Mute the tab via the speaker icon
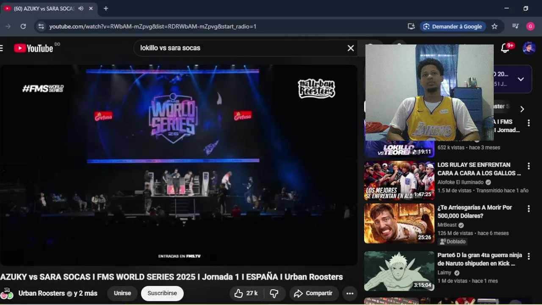 (x=80, y=8)
